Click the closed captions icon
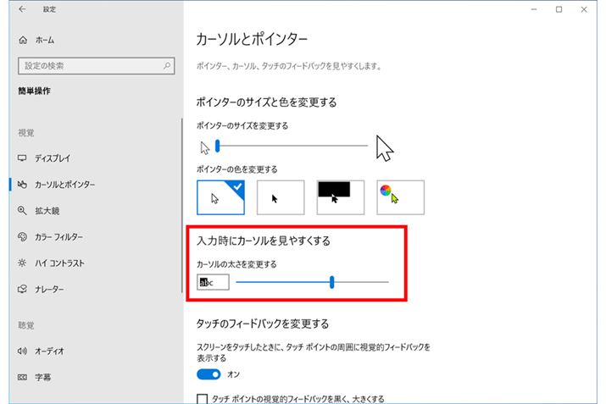The width and height of the screenshot is (606, 404). [x=22, y=377]
